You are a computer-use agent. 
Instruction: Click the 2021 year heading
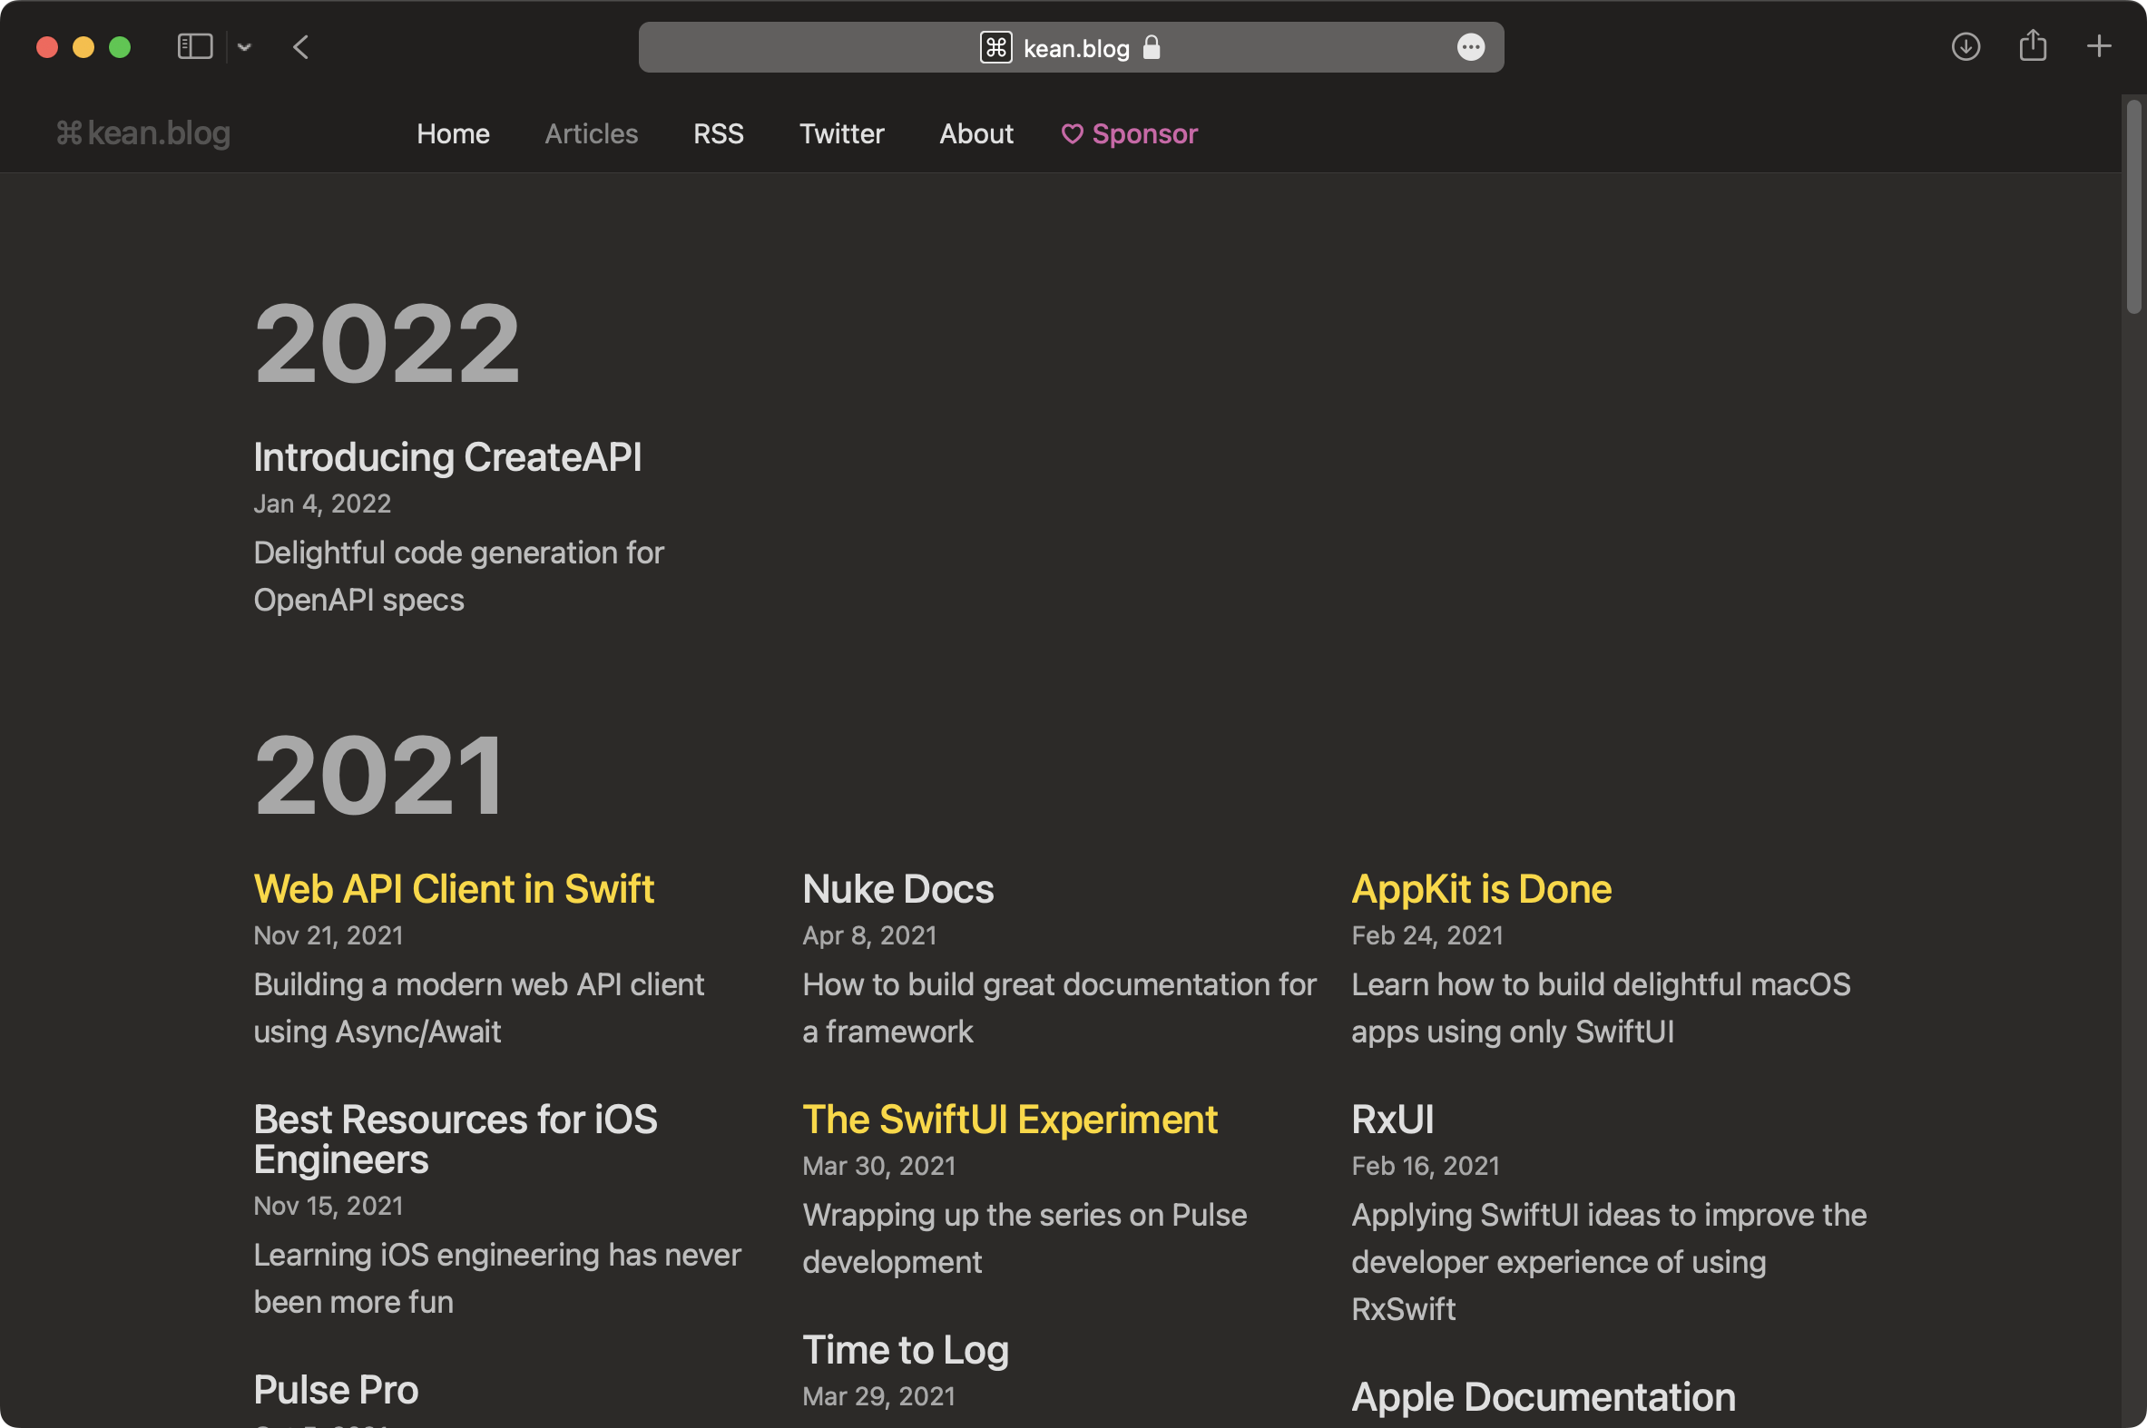coord(379,776)
